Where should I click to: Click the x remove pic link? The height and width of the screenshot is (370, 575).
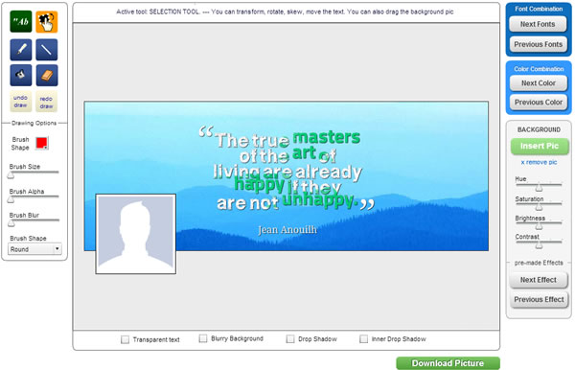click(x=539, y=162)
